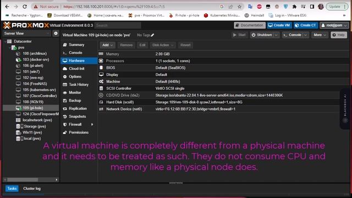Open the Pi-hole bookmark
Image resolution: width=352 pixels, height=198 pixels.
pyautogui.click(x=184, y=15)
